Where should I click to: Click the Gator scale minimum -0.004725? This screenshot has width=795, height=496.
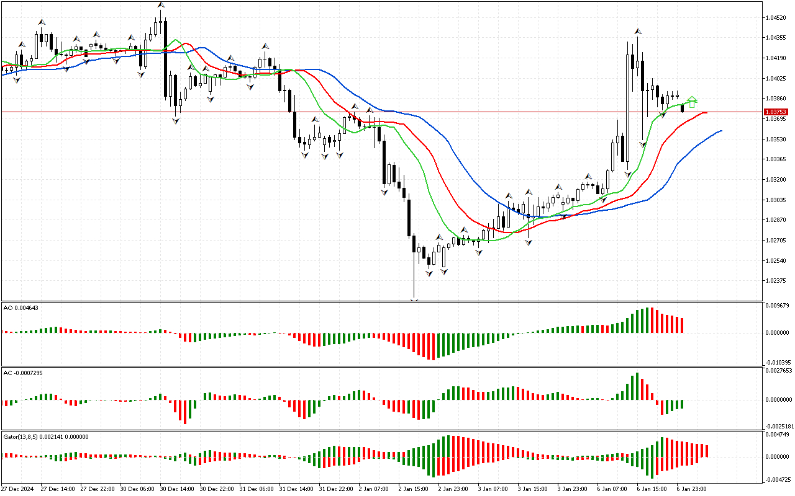click(778, 479)
